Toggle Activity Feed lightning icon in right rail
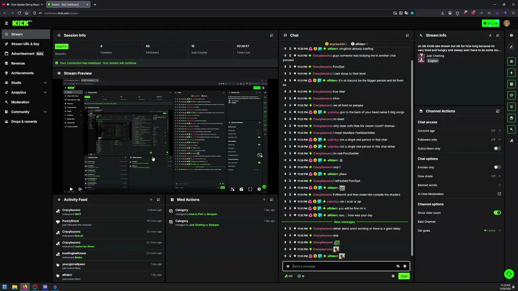518x291 pixels. (512, 73)
